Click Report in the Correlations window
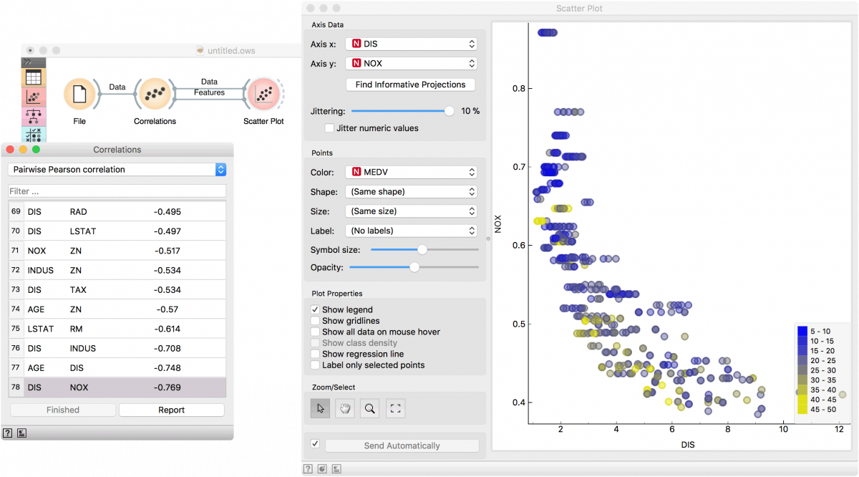This screenshot has height=477, width=859. (x=171, y=409)
